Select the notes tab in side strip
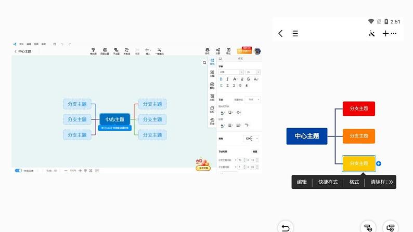 point(212,110)
